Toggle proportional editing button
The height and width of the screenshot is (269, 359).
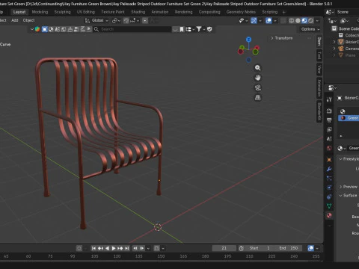click(x=145, y=21)
